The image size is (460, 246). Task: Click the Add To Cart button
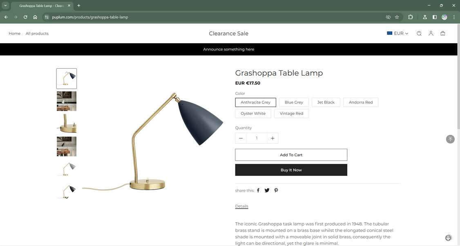point(291,155)
